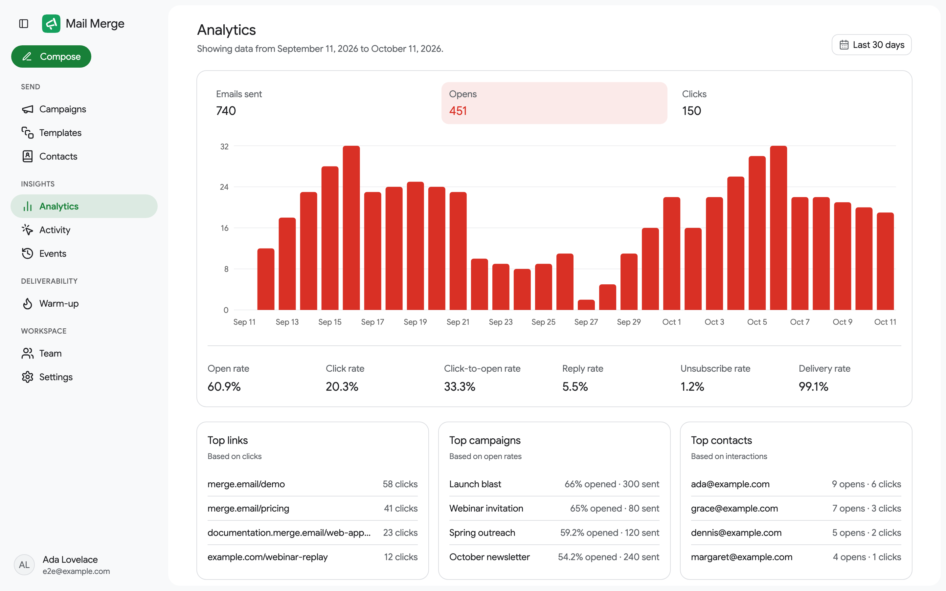This screenshot has width=946, height=591.
Task: Click the Analytics bar chart icon
Action: (27, 207)
